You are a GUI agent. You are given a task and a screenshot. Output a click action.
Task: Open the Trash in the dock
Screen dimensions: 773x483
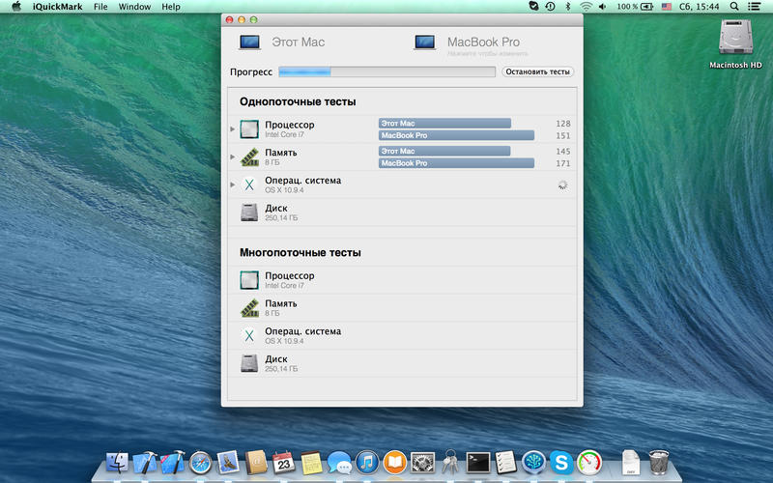(x=659, y=462)
